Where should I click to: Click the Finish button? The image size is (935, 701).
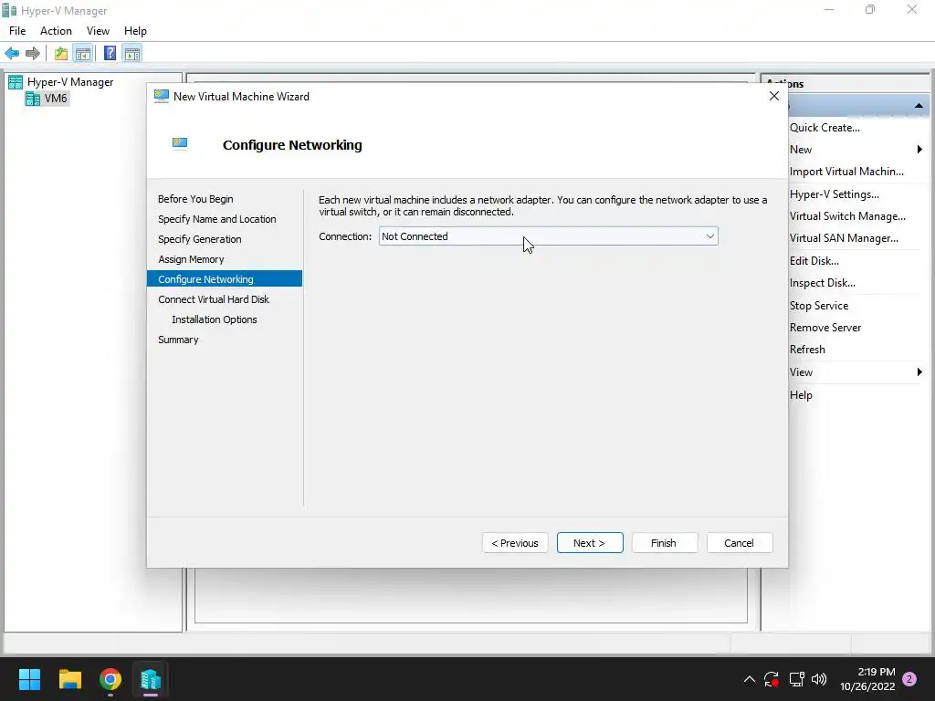click(x=665, y=543)
